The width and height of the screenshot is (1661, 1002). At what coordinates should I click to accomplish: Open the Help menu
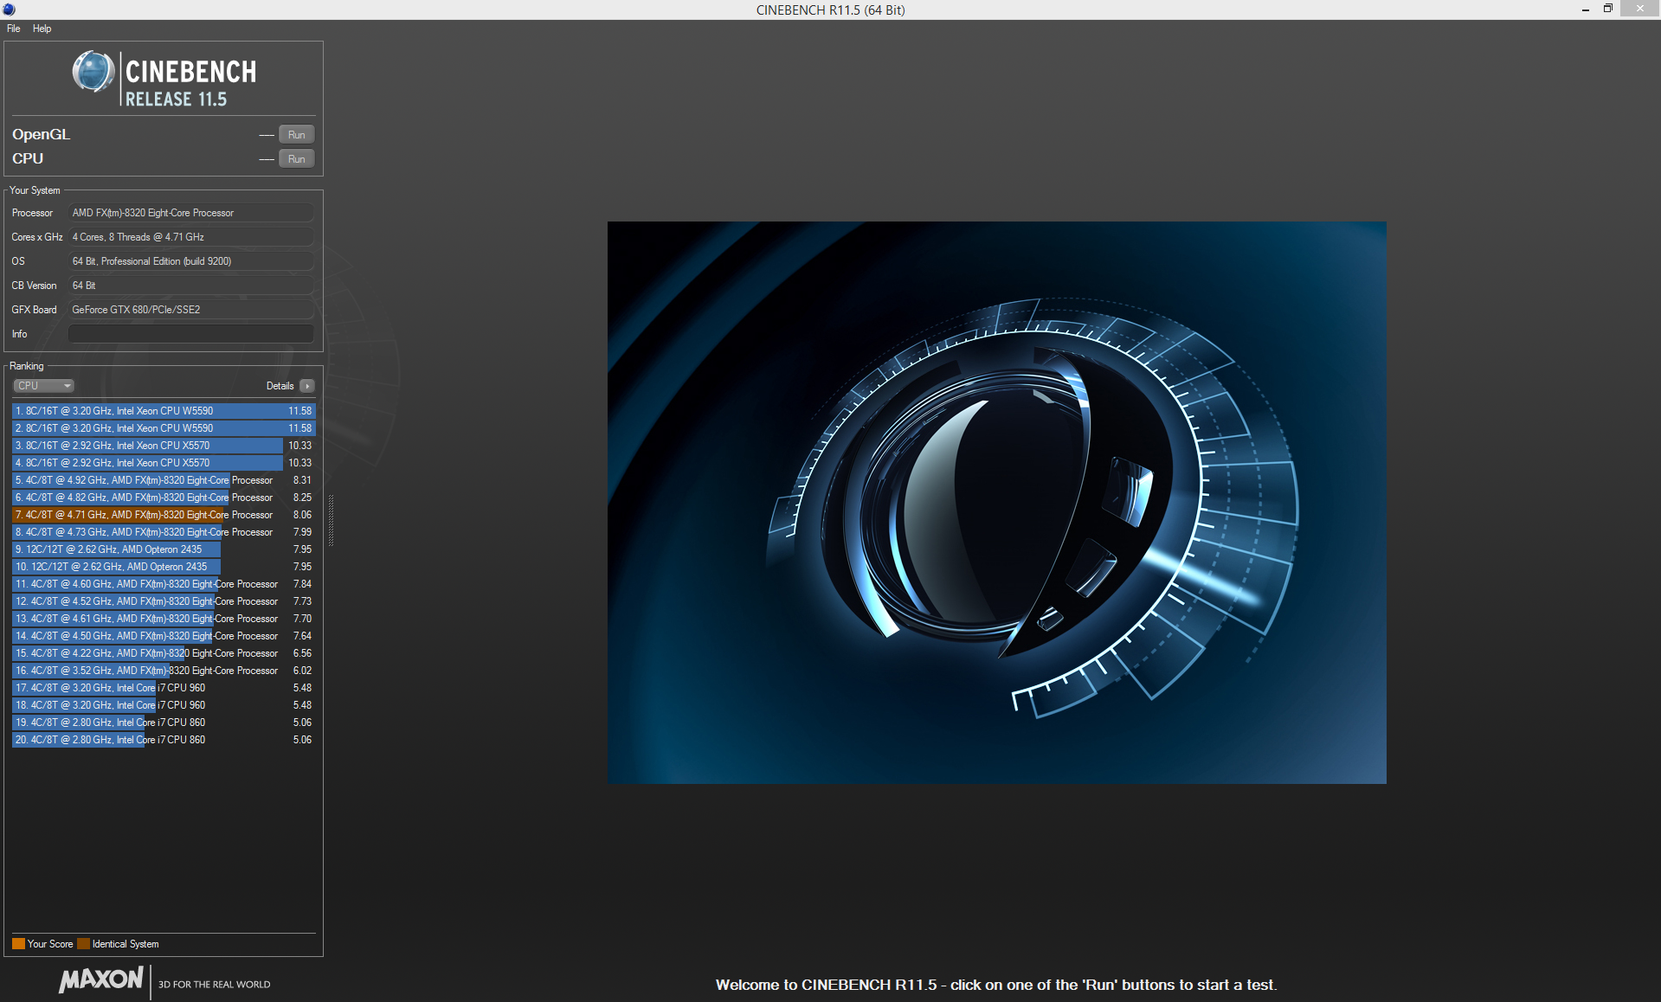(42, 29)
